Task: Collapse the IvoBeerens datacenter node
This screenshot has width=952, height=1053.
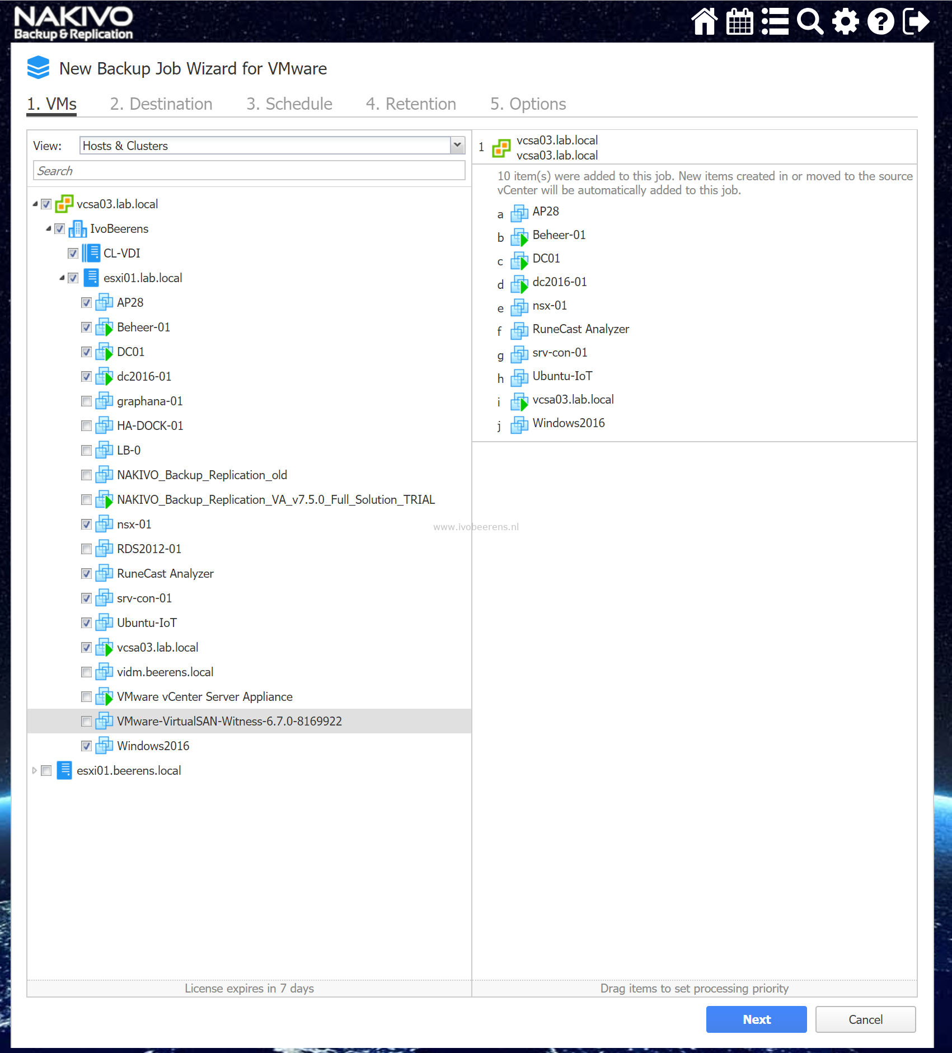Action: point(48,228)
